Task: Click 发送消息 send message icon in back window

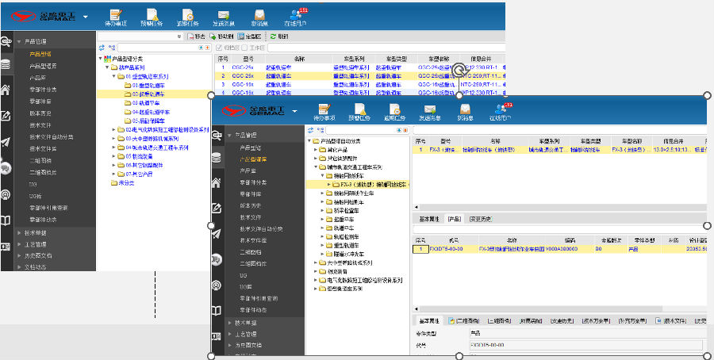Action: (224, 17)
